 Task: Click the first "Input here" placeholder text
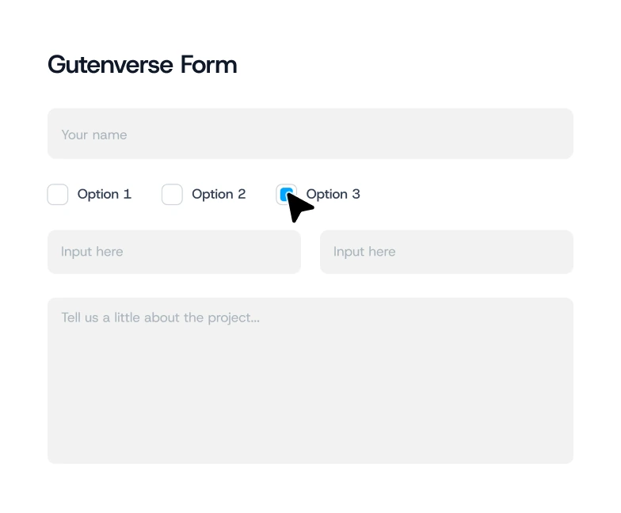92,252
